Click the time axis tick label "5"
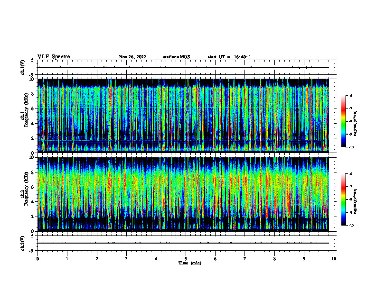 (x=186, y=259)
